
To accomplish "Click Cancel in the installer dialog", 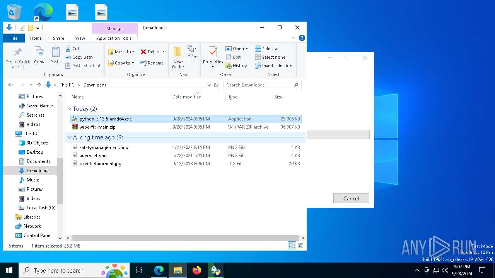I will click(x=351, y=198).
